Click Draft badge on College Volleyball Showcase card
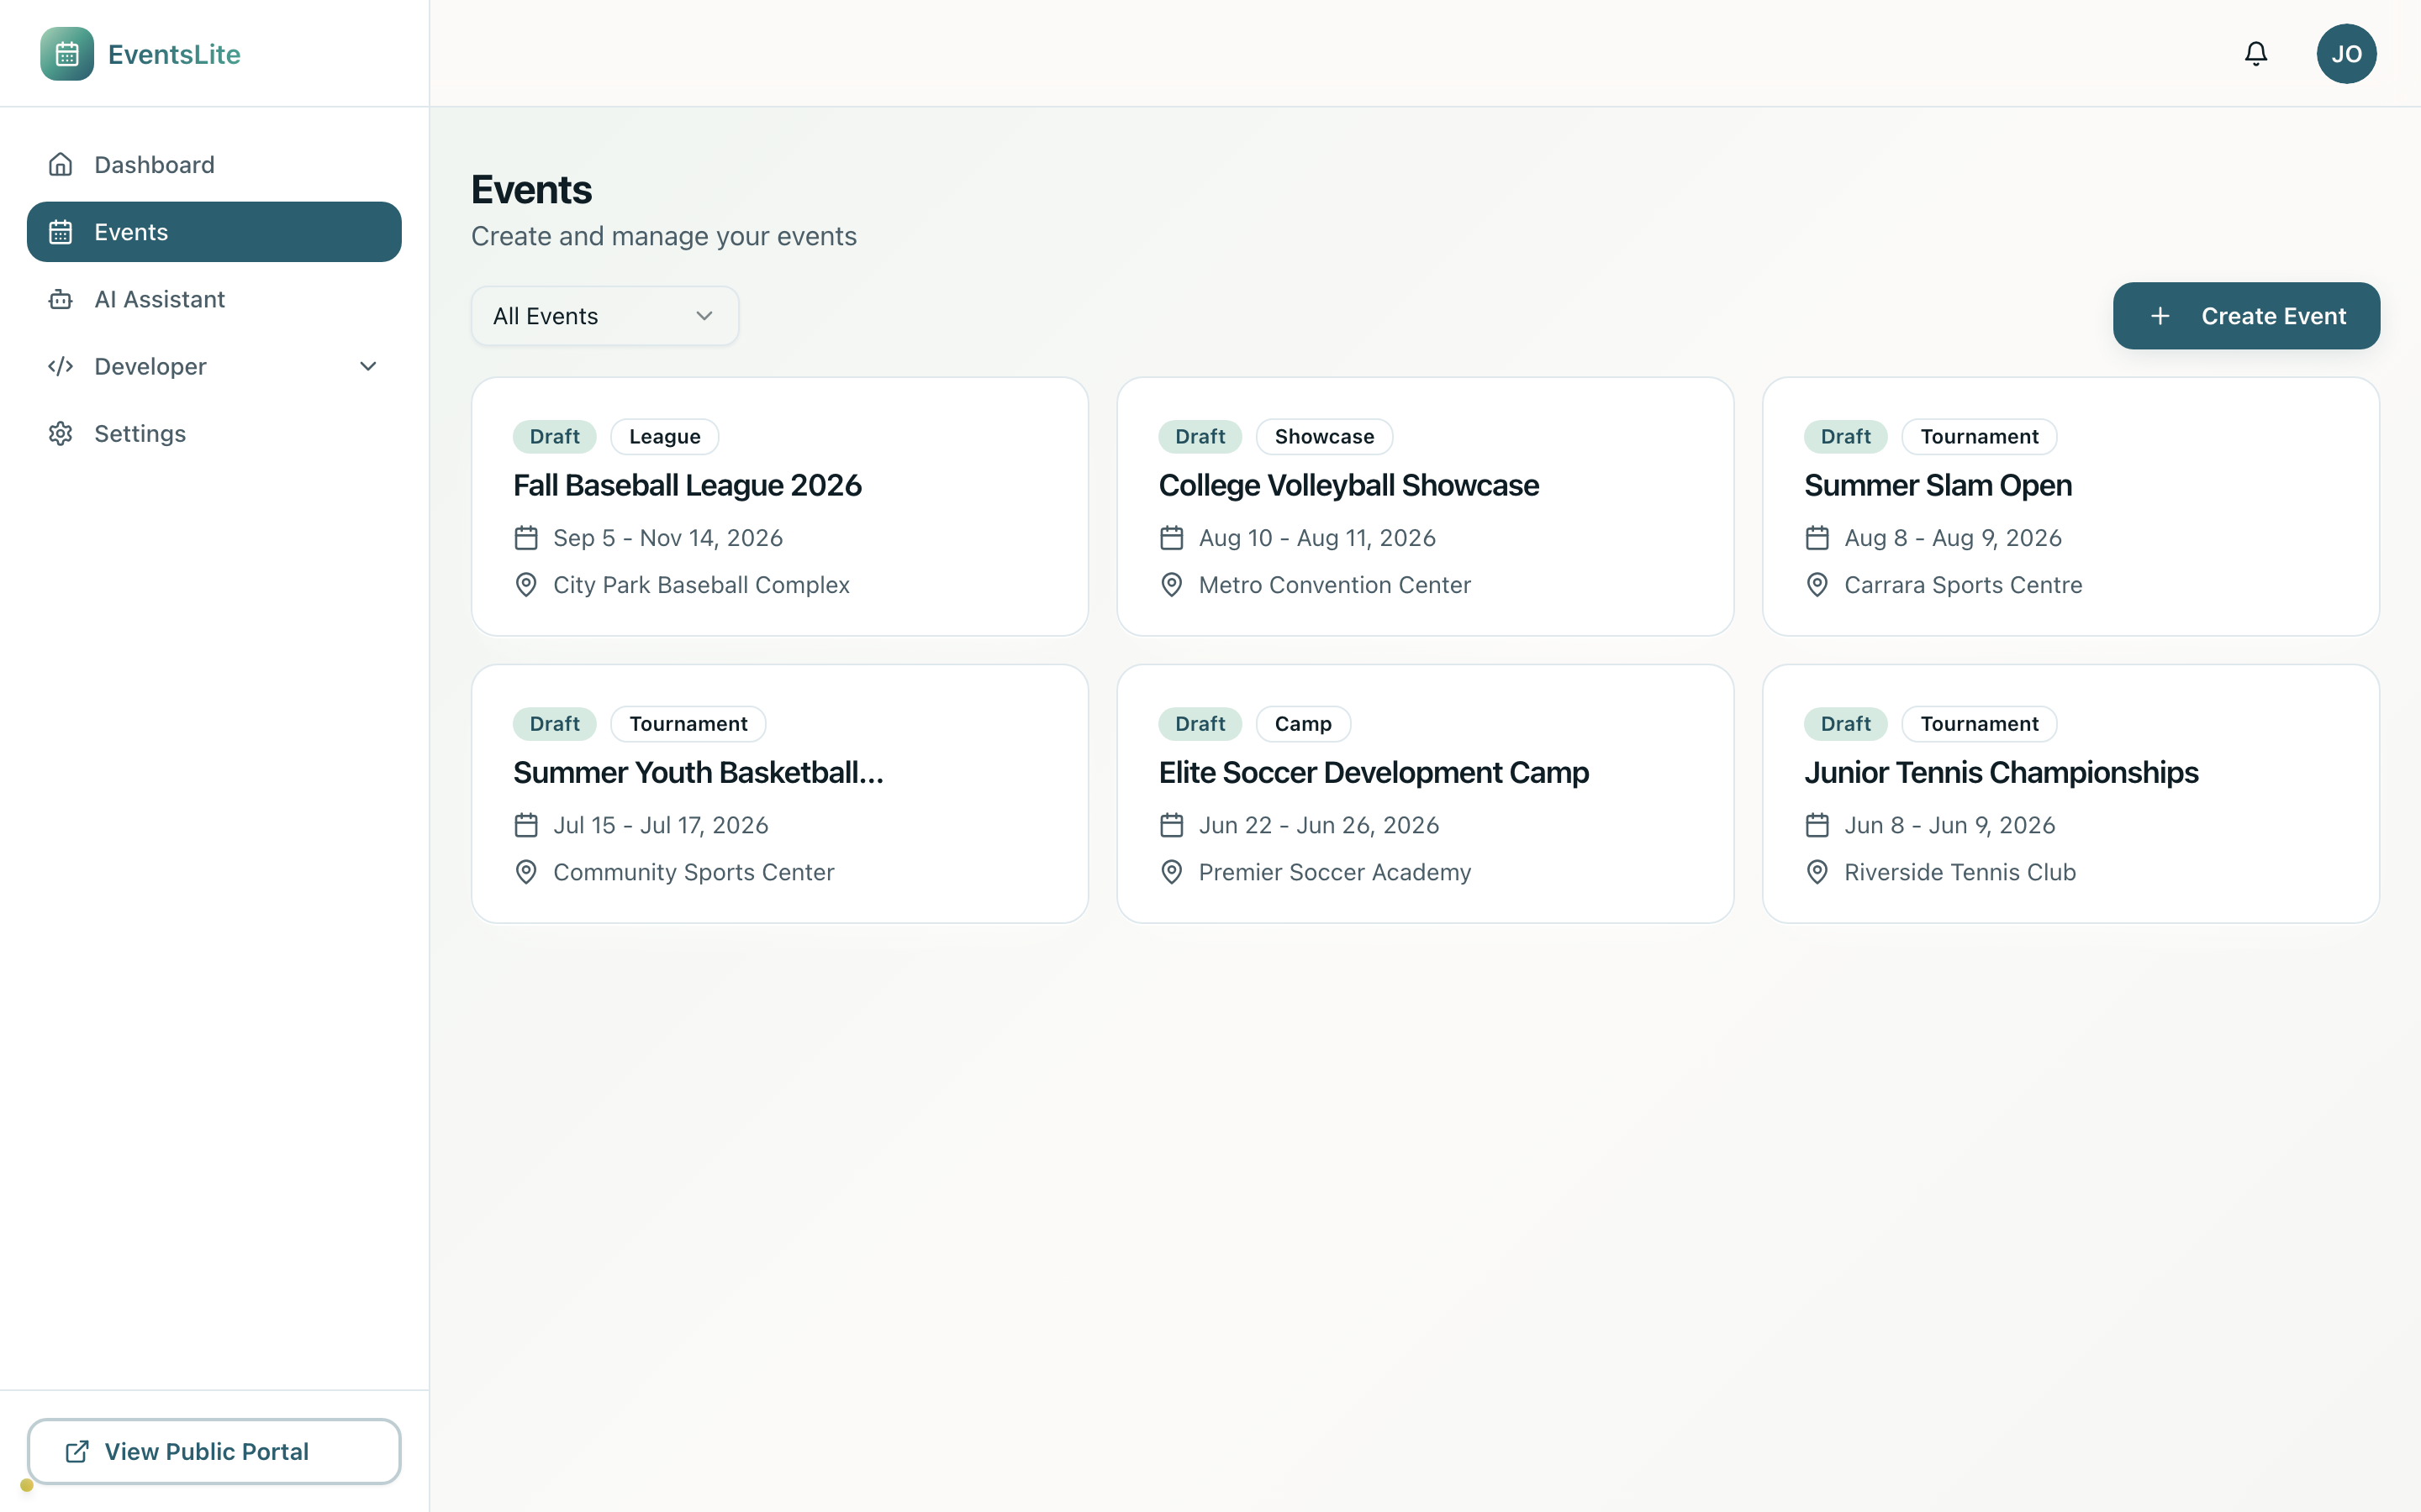The image size is (2421, 1512). coord(1200,436)
